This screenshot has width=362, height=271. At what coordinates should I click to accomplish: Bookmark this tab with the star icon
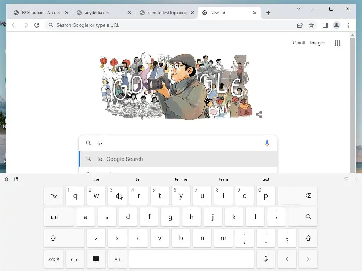coord(311,25)
